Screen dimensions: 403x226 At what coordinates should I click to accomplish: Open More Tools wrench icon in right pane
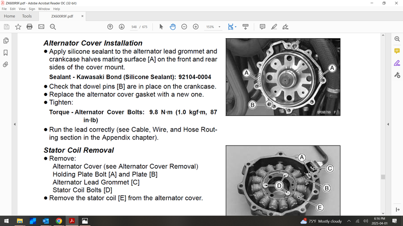click(x=397, y=75)
